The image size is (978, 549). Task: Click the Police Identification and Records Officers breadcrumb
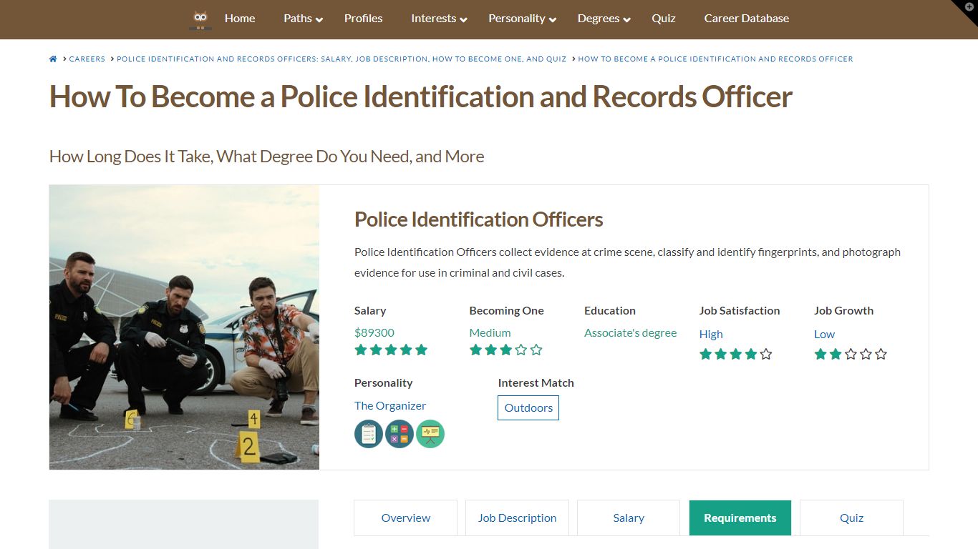(x=342, y=59)
